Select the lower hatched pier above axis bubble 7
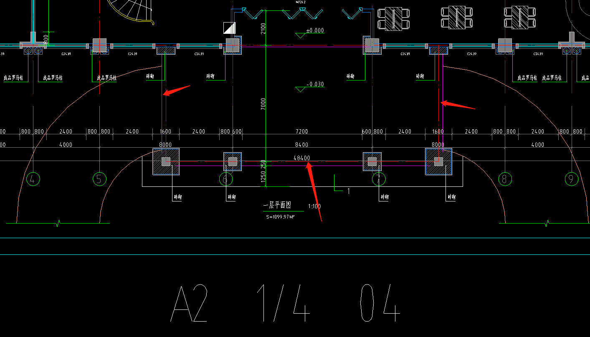The height and width of the screenshot is (337, 590). pyautogui.click(x=372, y=161)
